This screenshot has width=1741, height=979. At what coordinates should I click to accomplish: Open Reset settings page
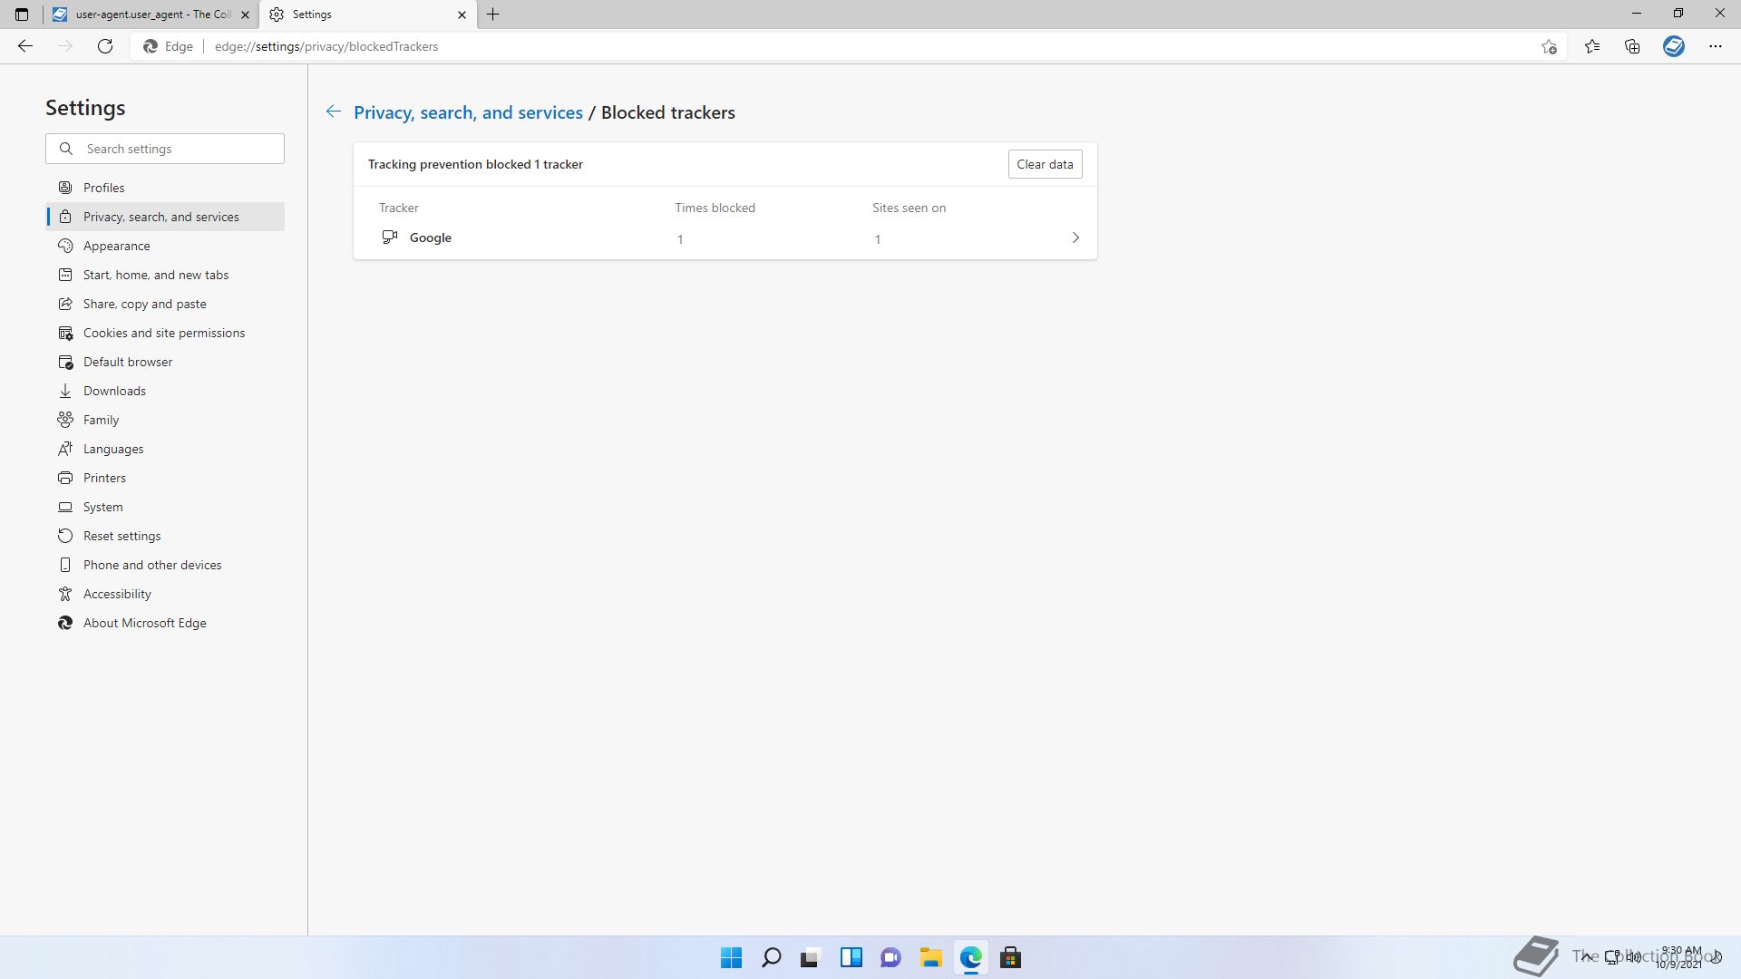(x=165, y=536)
